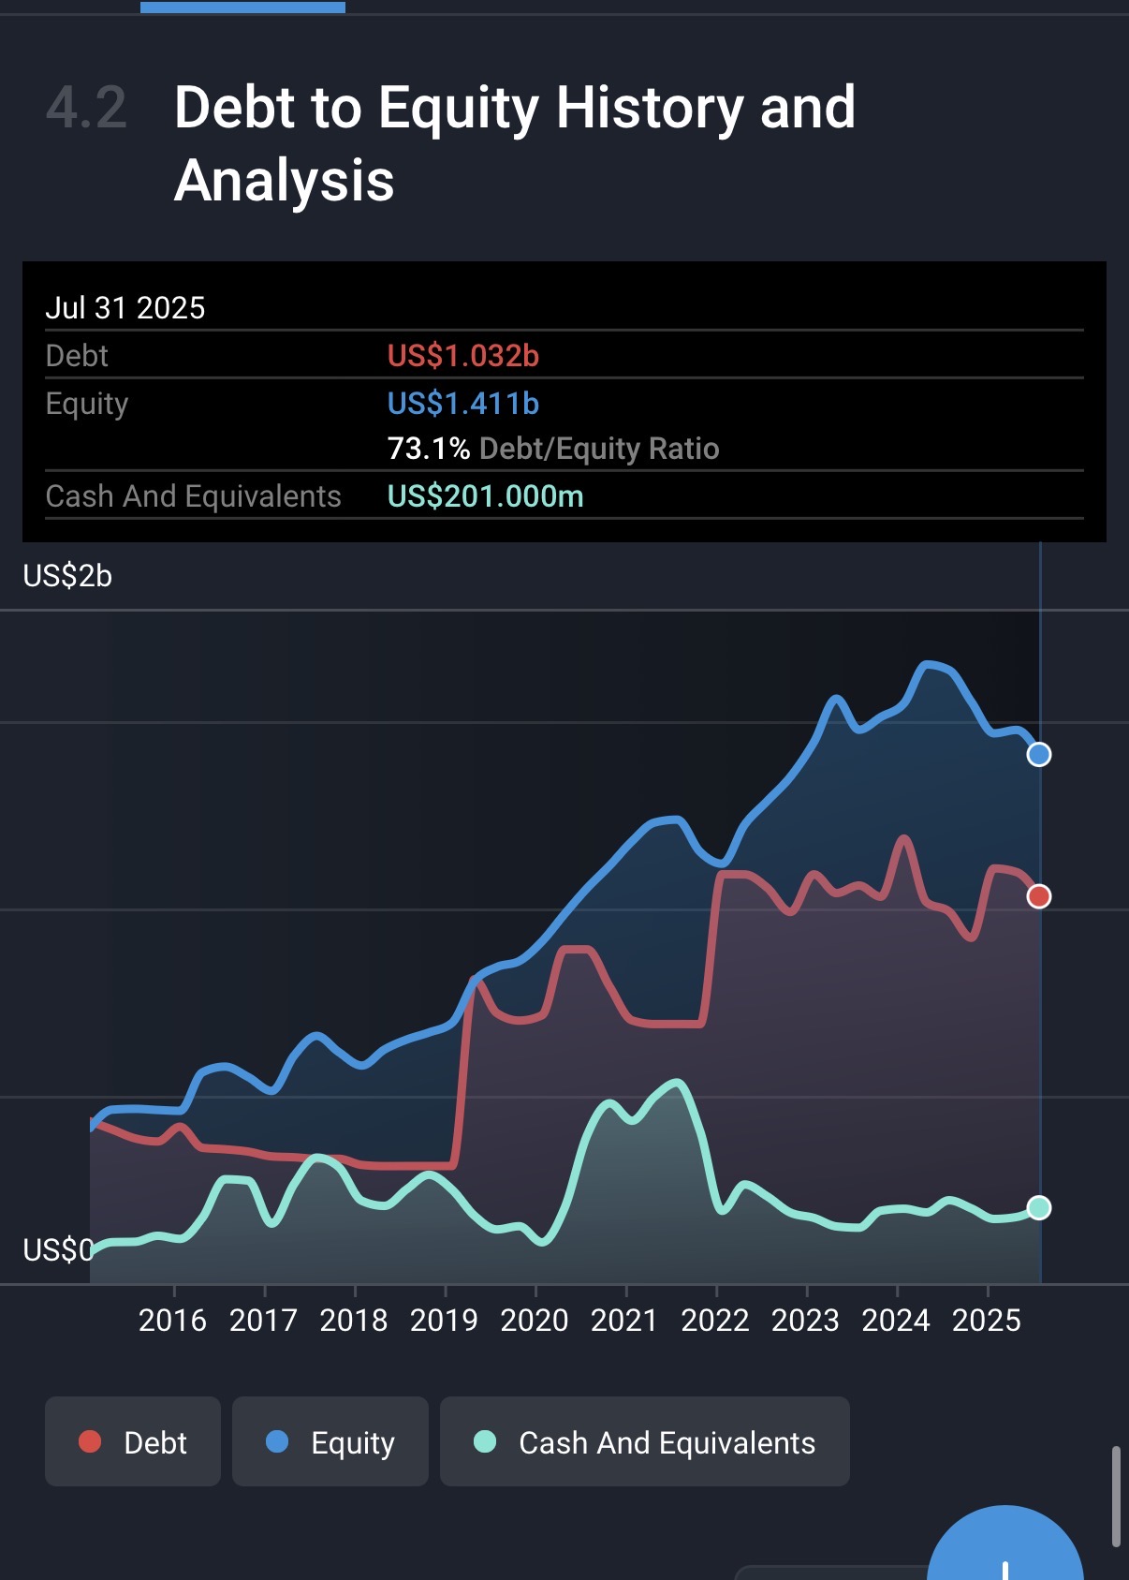
Task: Click the 73.1% Debt/Equity Ratio text
Action: pos(552,449)
